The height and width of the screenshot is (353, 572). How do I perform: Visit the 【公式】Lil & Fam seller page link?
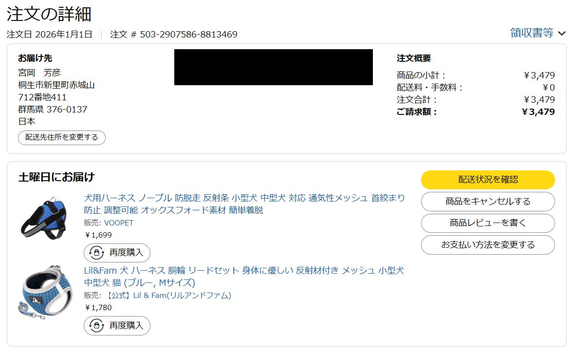pos(168,296)
